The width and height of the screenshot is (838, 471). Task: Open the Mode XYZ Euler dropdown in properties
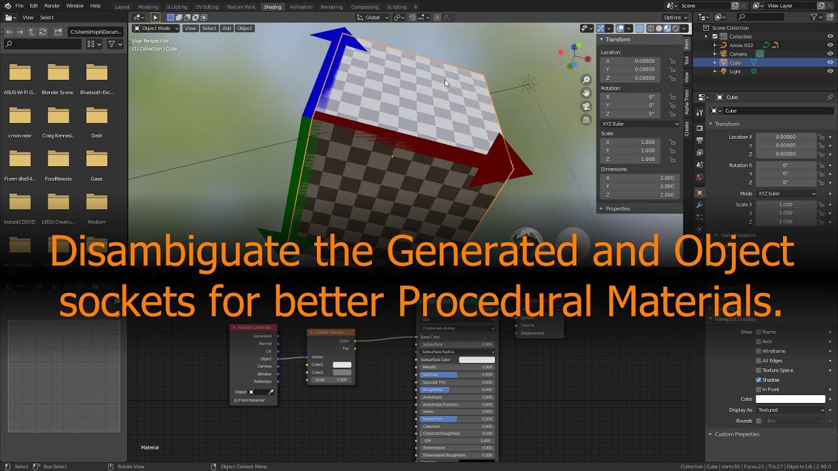[787, 194]
